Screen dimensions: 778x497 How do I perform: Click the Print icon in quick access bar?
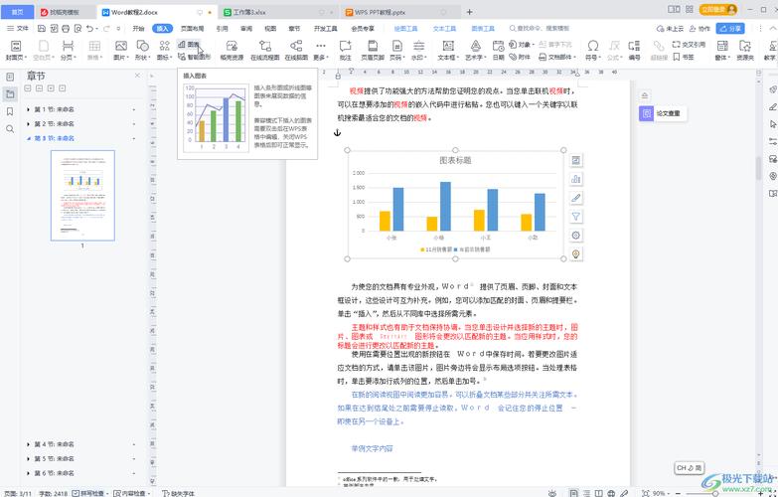pos(66,29)
